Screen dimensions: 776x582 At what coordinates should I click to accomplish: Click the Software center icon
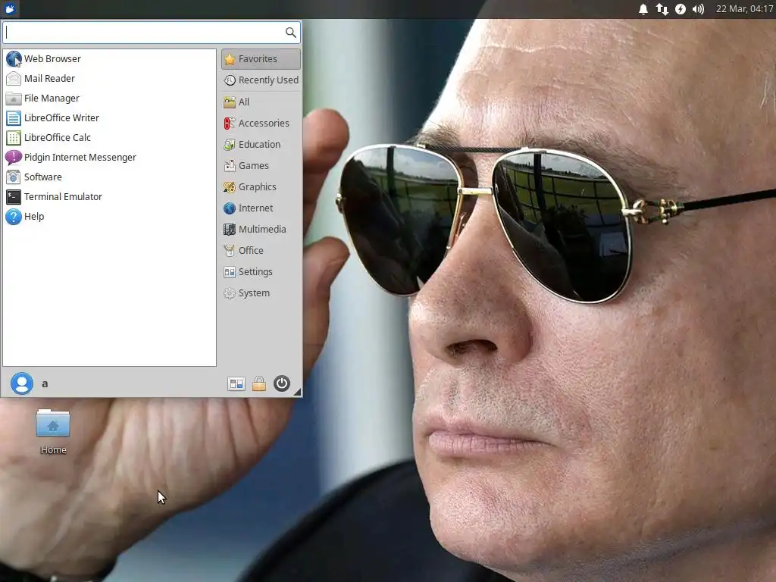click(14, 177)
